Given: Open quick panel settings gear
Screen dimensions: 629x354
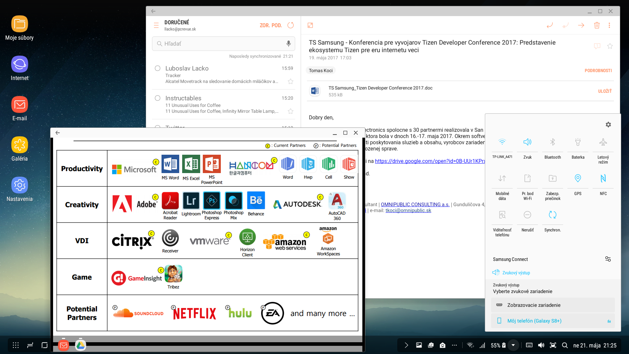Looking at the screenshot, I should pyautogui.click(x=608, y=125).
